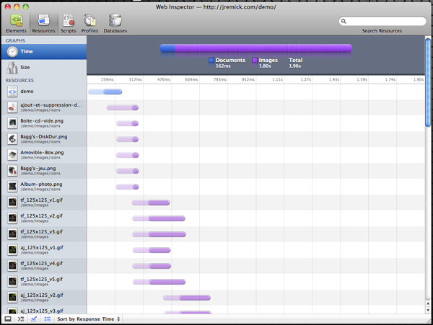The image size is (433, 325).
Task: Select aj_125x125_v2.gif resource
Action: 44,298
